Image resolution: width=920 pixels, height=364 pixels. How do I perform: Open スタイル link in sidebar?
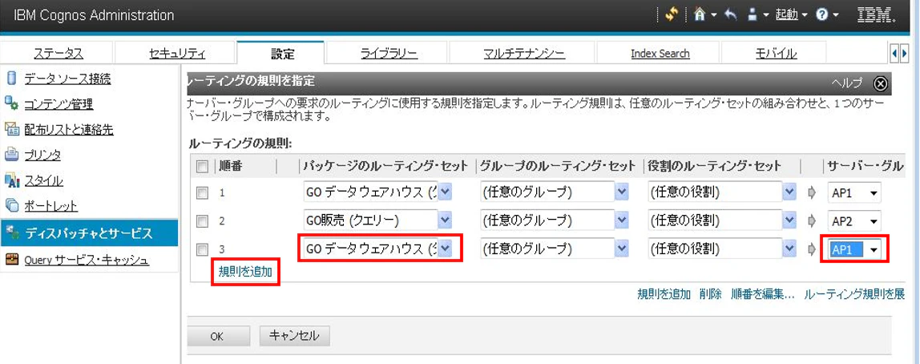43,181
